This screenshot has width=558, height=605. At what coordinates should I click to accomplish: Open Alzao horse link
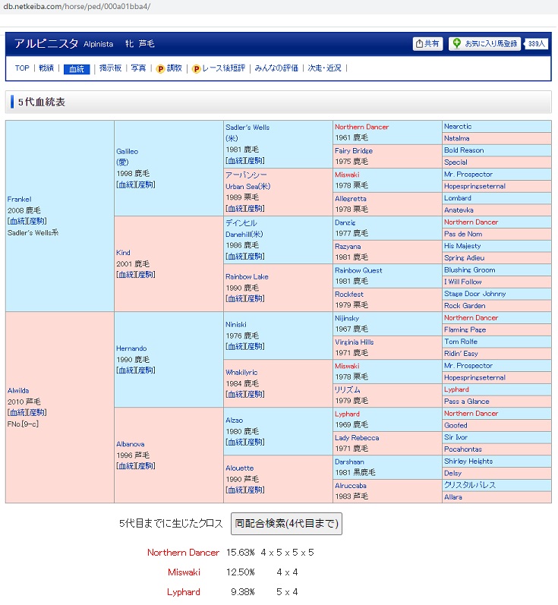(x=235, y=421)
